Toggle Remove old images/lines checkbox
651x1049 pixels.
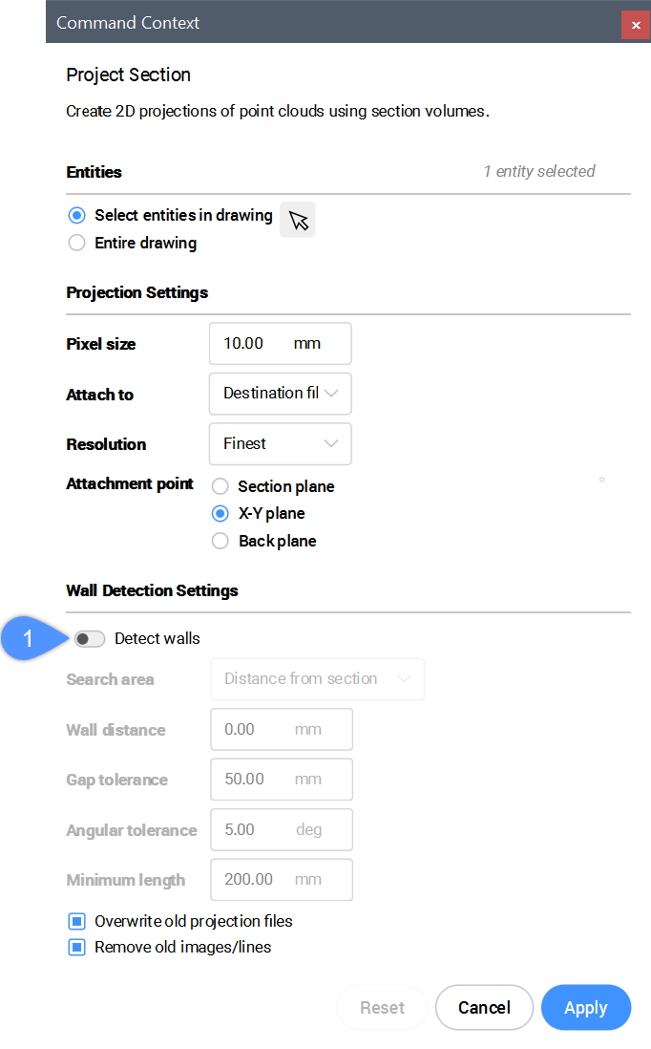click(x=77, y=948)
